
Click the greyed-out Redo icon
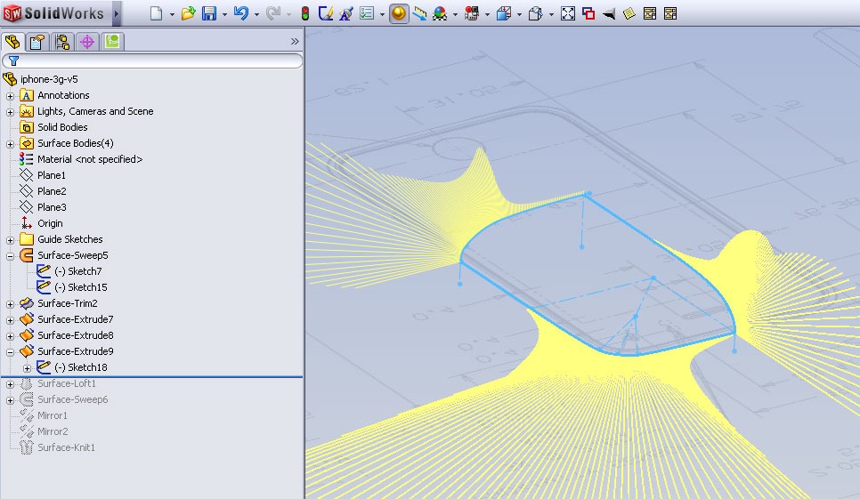(272, 13)
